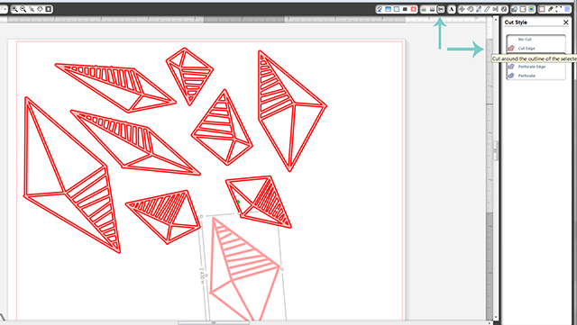Click the Line Style weight icon
The height and width of the screenshot is (325, 577).
pyautogui.click(x=432, y=9)
